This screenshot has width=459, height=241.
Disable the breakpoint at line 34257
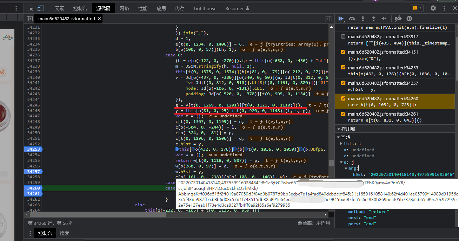click(343, 83)
